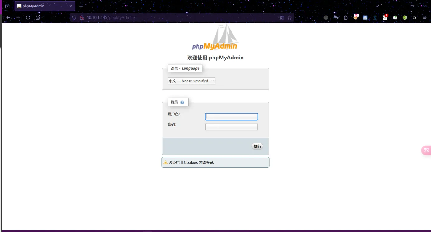
Task: Focus the 密码 password input field
Action: point(232,127)
